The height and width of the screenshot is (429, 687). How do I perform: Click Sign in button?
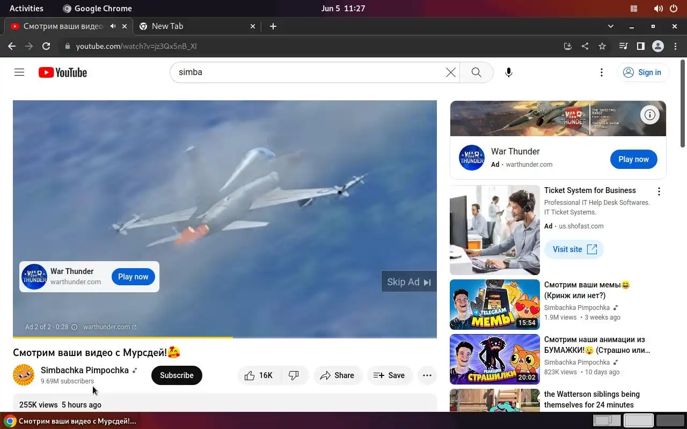pyautogui.click(x=643, y=72)
